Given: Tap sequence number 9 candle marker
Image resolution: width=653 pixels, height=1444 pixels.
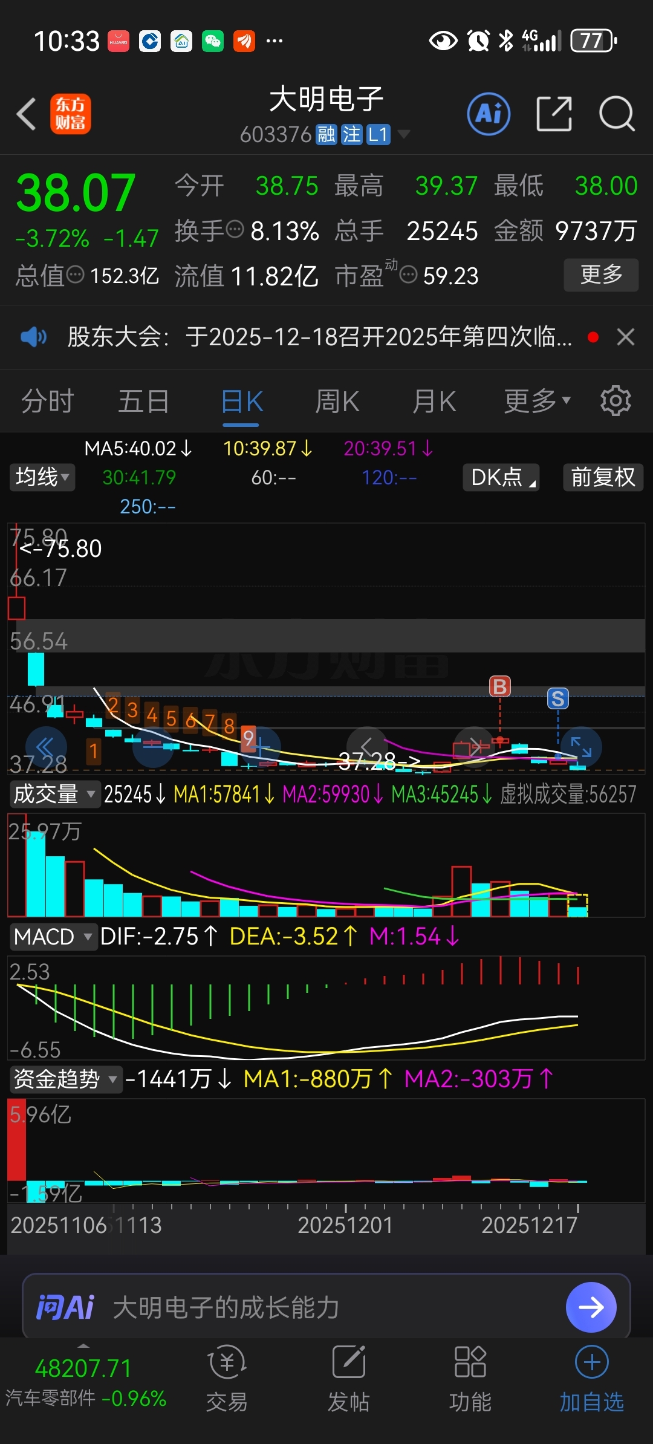Looking at the screenshot, I should (x=248, y=738).
